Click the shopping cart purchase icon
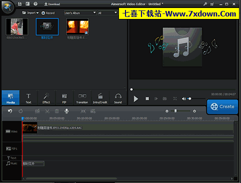241x183 pixels. click(212, 4)
